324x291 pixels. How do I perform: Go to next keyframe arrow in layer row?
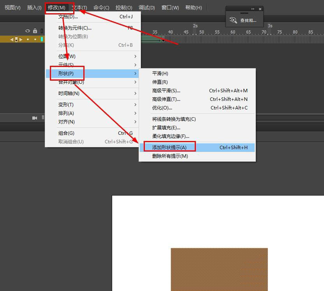tap(21, 39)
